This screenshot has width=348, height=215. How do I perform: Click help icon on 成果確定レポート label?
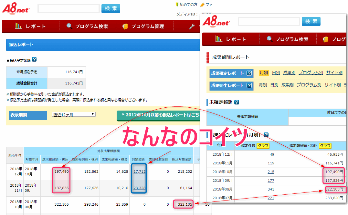tap(249, 73)
